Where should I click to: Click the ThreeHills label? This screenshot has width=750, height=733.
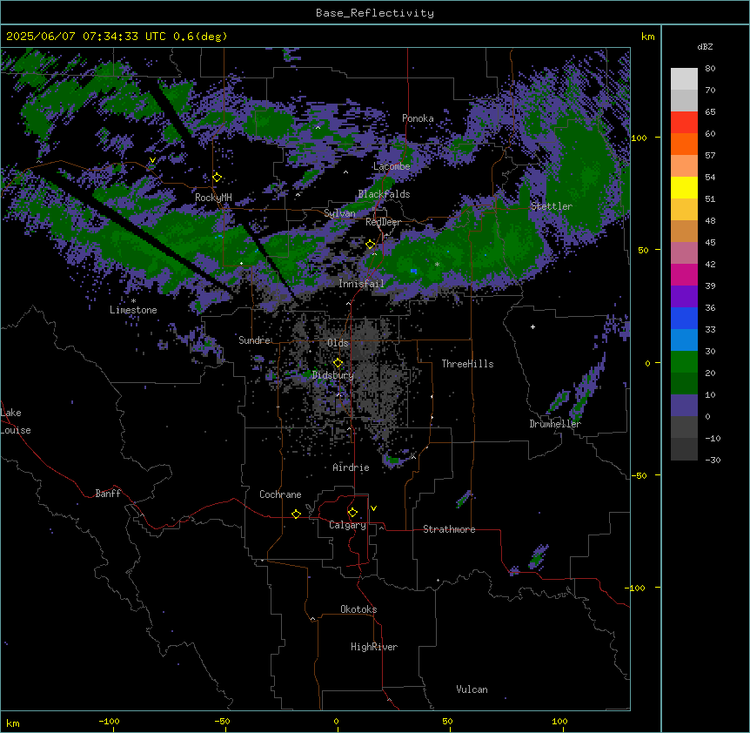coord(468,364)
